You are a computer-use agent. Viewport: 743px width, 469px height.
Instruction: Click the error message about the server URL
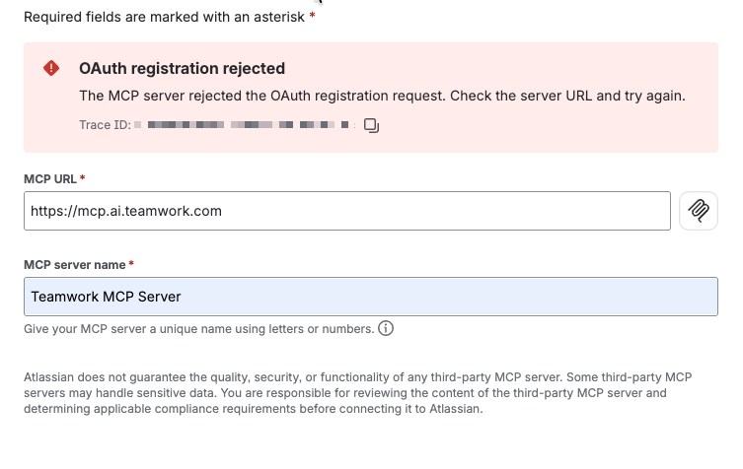pos(383,97)
